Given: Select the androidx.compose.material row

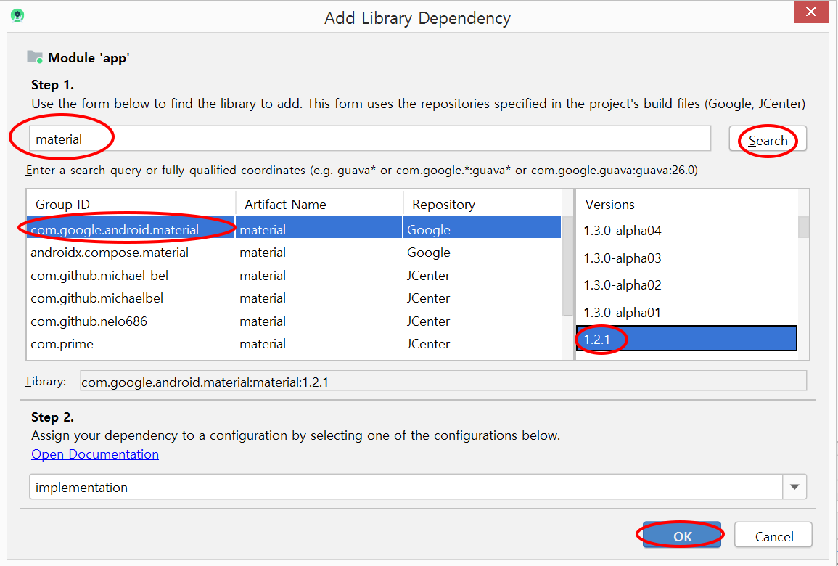Looking at the screenshot, I should 294,253.
